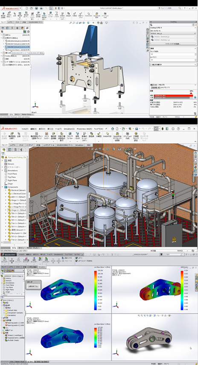The image size is (198, 365).
Task: Select Smart Fasteners (スマートファスナー) in Piping window
Action: 47,136
